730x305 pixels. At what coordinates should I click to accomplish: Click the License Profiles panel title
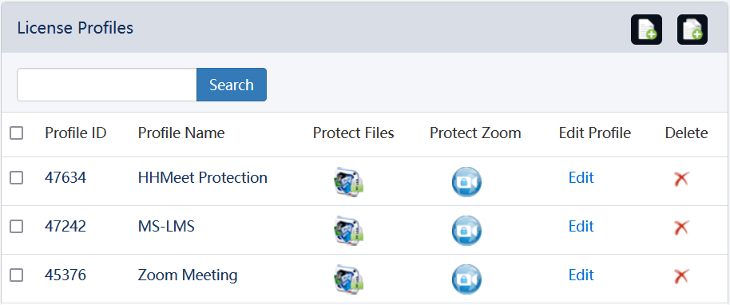75,28
